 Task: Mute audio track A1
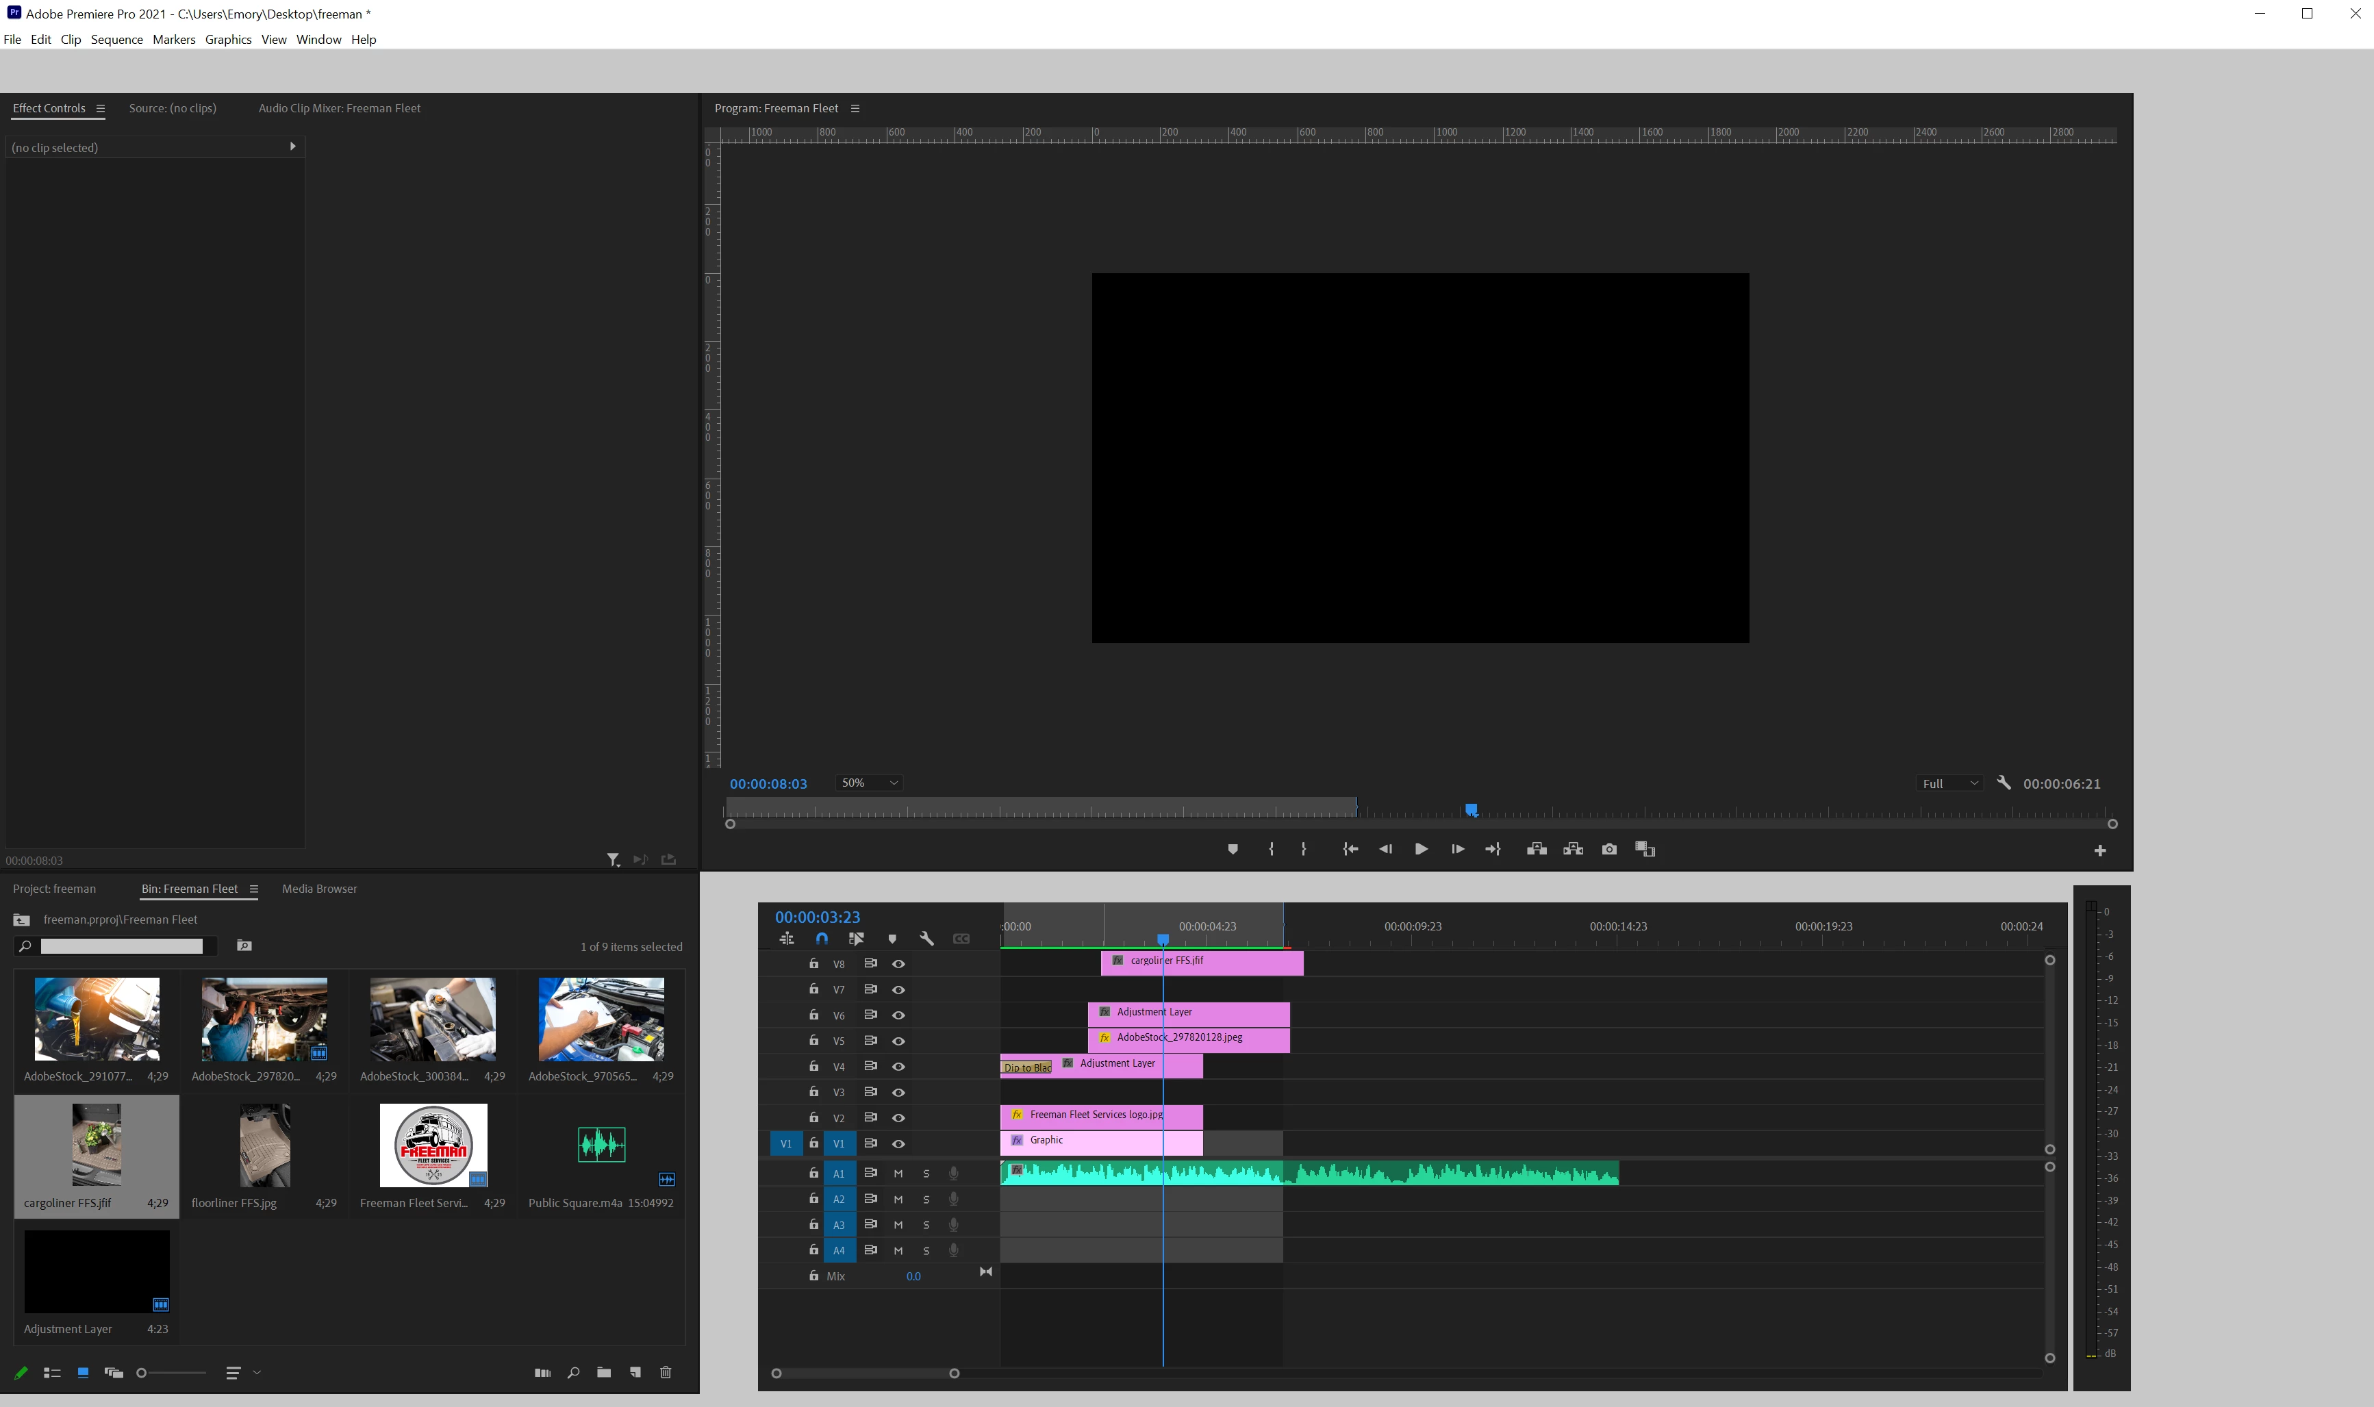[898, 1174]
